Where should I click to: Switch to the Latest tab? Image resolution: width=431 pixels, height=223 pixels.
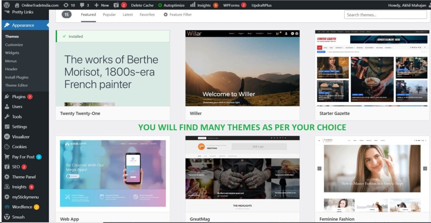128,15
